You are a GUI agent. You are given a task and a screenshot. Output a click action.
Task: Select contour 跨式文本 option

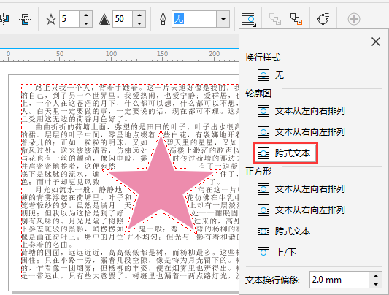pos(285,153)
